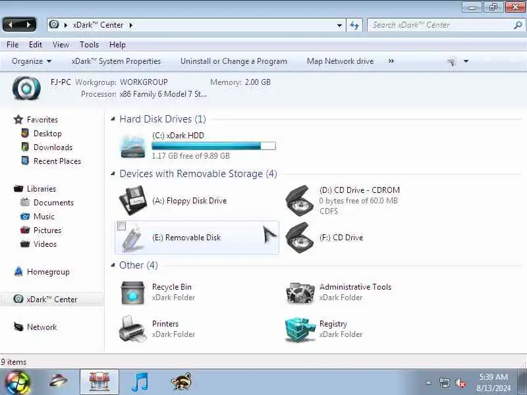Select xDark Center in the sidebar
Image resolution: width=527 pixels, height=395 pixels.
pyautogui.click(x=52, y=300)
